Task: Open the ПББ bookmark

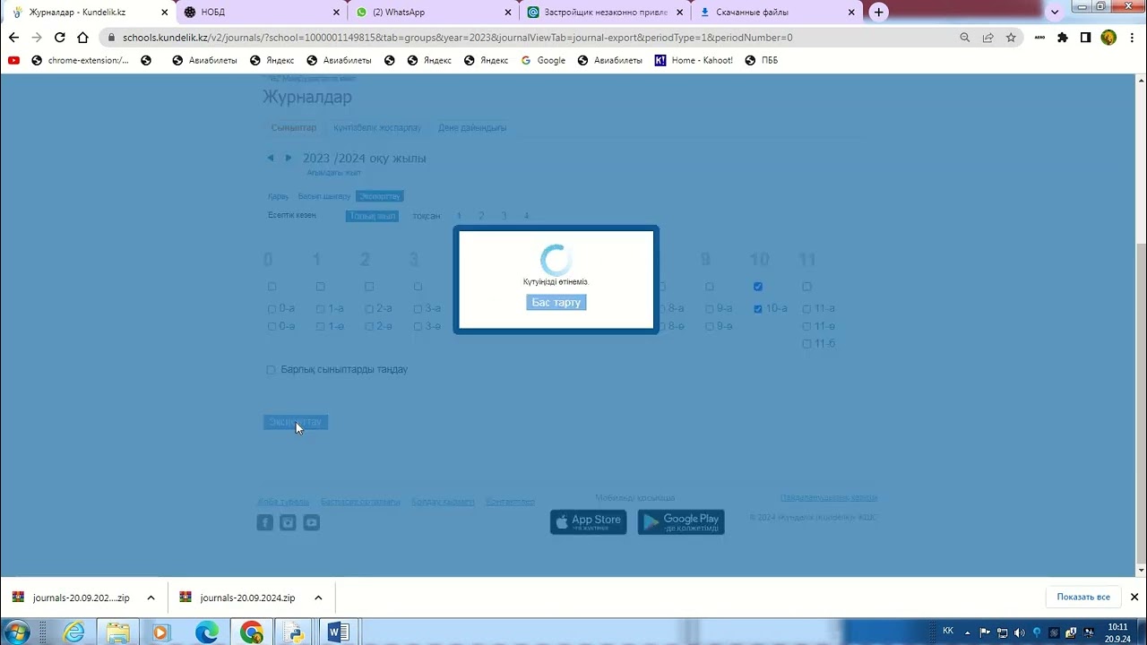Action: point(761,60)
